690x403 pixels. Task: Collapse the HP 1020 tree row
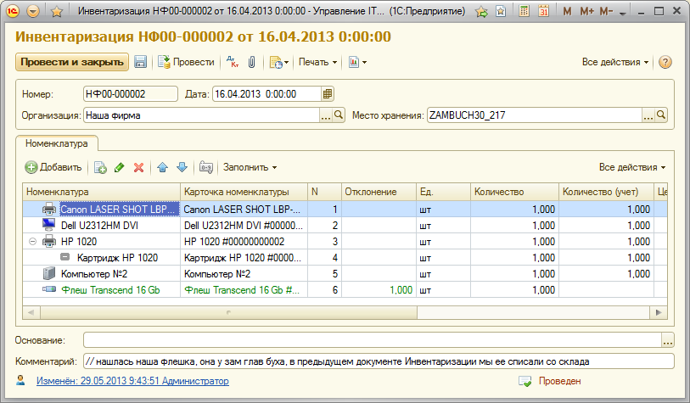32,242
